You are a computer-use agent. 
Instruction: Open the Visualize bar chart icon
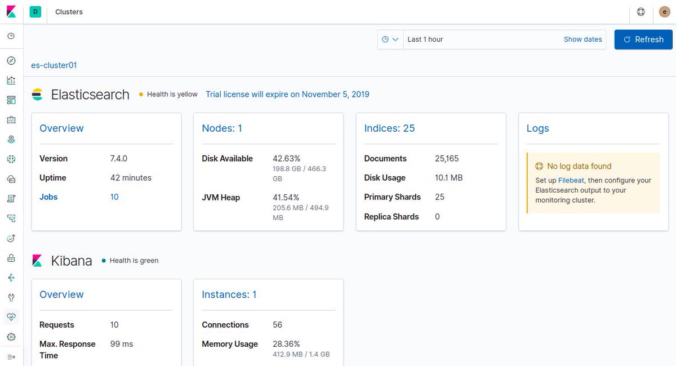(x=11, y=81)
